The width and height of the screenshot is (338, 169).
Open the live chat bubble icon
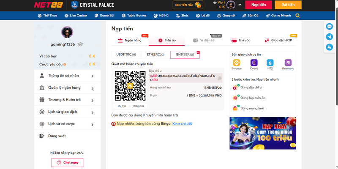coord(329,27)
